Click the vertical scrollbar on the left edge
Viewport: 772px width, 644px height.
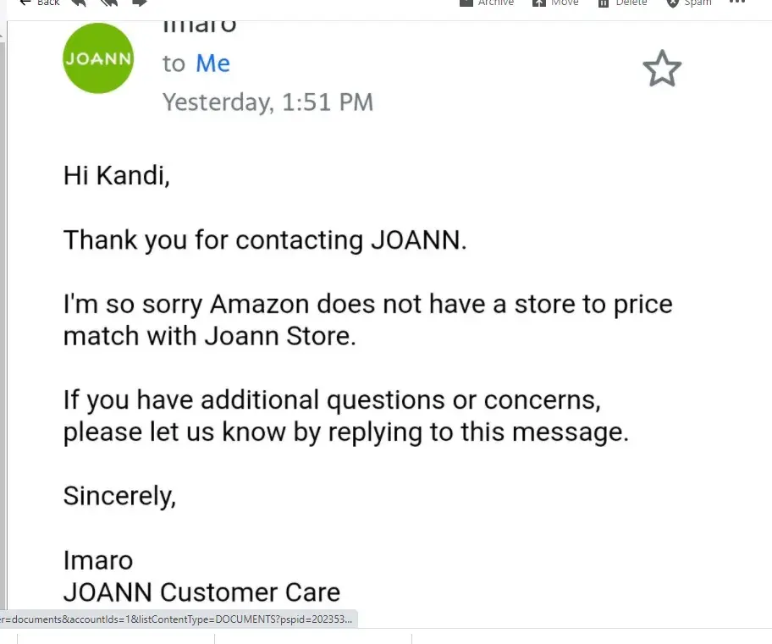pyautogui.click(x=3, y=322)
